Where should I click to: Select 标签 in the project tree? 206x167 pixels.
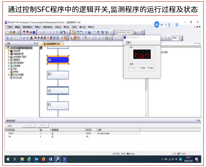pyautogui.click(x=15, y=69)
